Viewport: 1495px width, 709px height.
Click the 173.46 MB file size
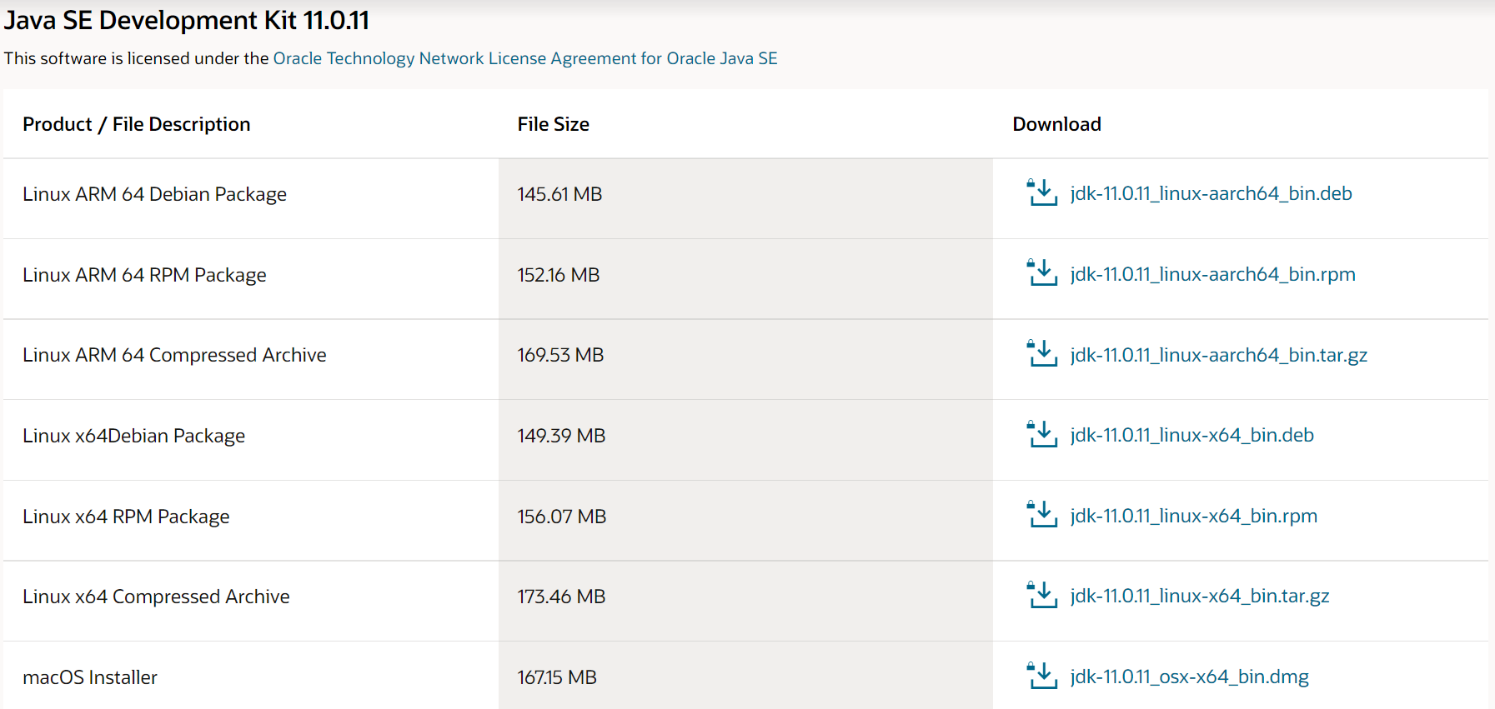point(561,597)
